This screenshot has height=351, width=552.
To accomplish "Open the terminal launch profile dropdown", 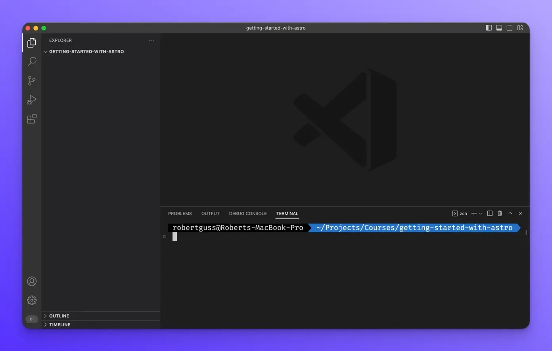I will point(481,213).
